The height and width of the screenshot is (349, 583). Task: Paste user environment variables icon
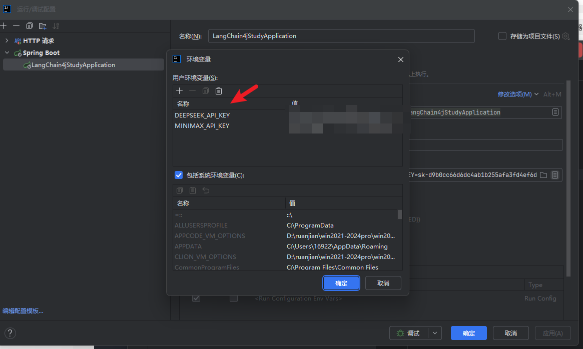(x=219, y=90)
